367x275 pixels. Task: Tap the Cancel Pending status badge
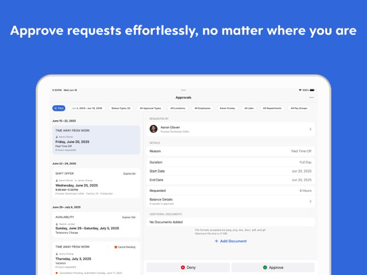[125, 247]
